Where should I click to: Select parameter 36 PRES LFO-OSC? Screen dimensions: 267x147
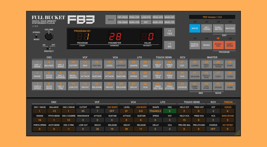169,86
